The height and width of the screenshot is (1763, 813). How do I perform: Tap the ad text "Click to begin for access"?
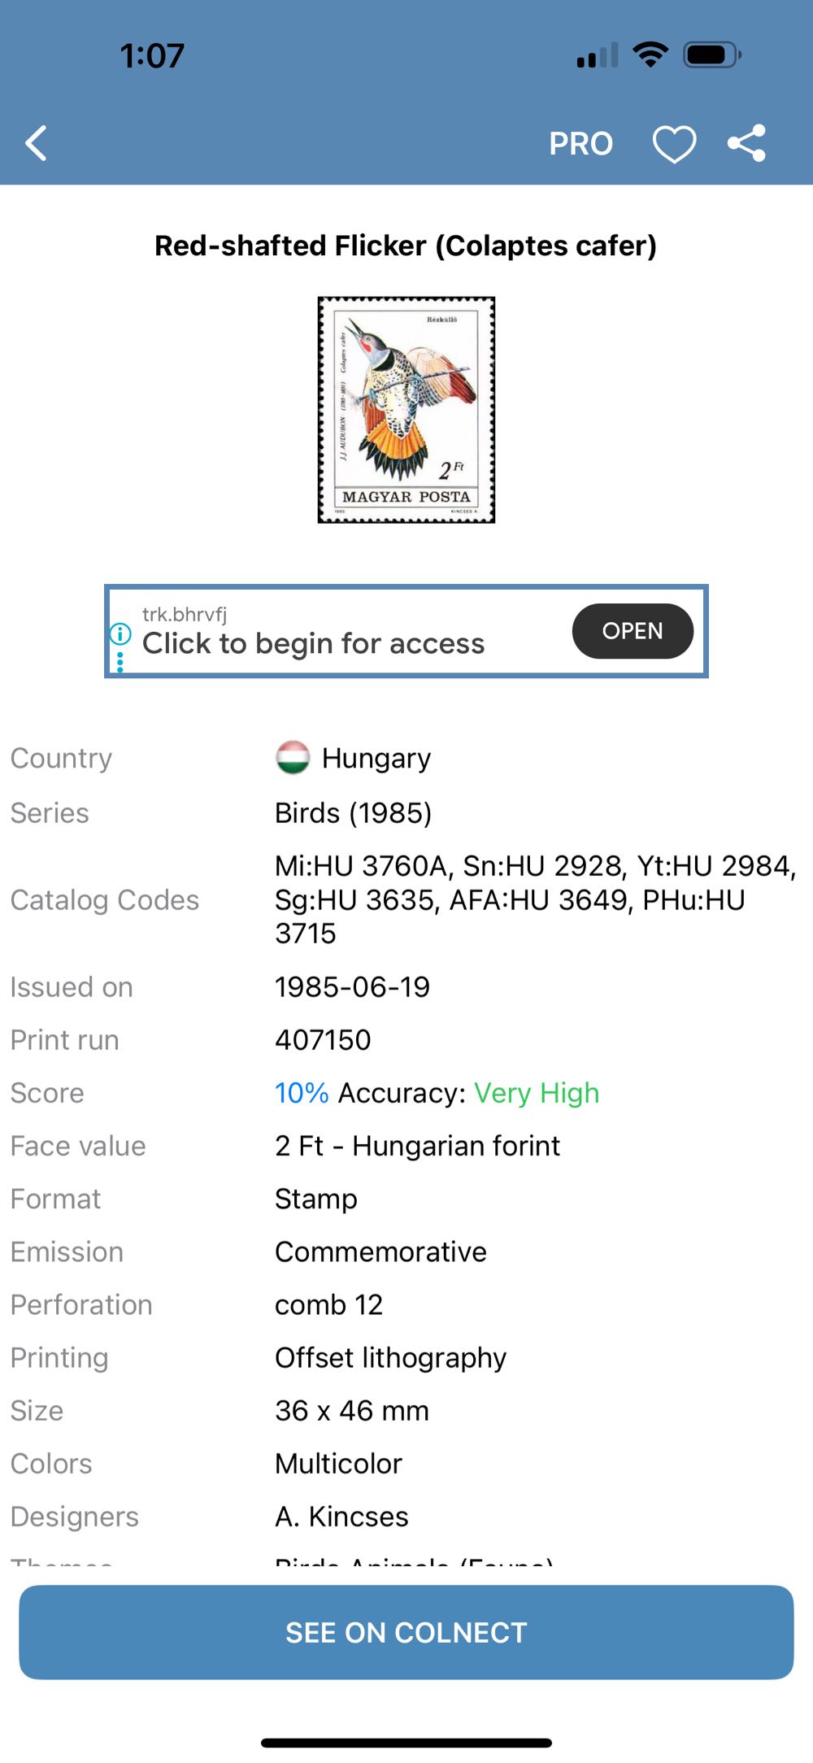(x=314, y=643)
